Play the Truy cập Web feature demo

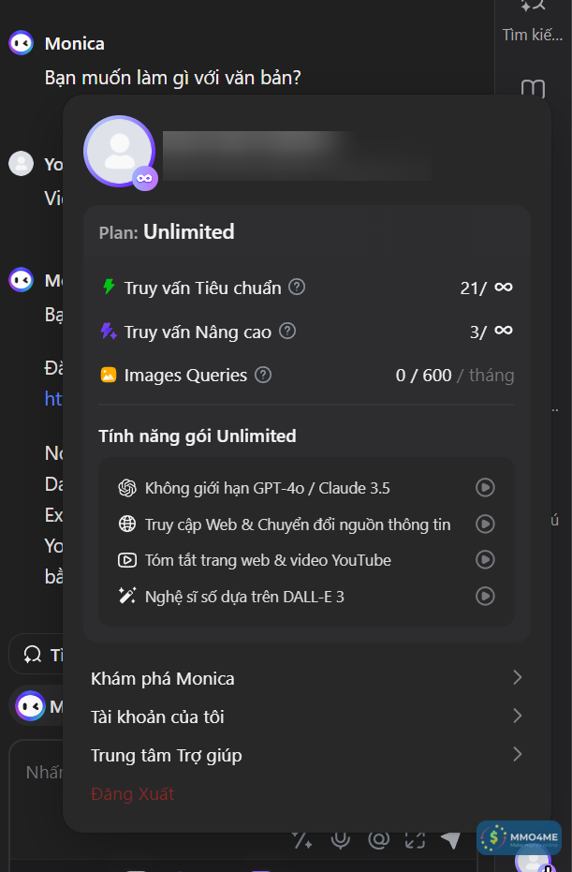(x=485, y=524)
